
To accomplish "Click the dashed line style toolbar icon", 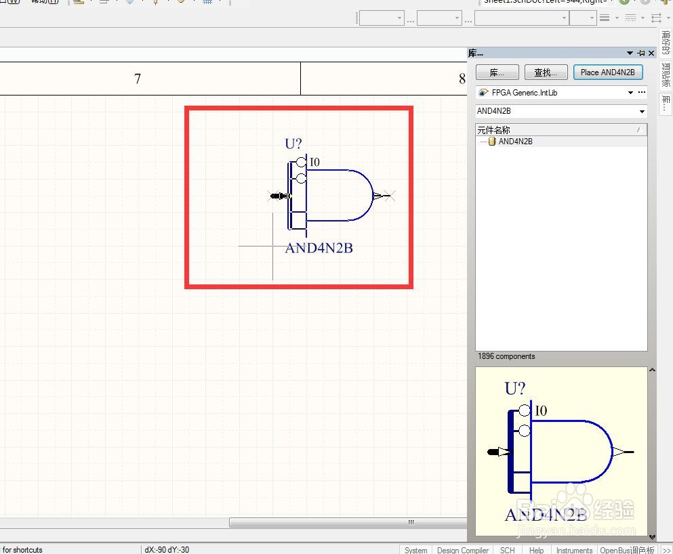I will (630, 18).
